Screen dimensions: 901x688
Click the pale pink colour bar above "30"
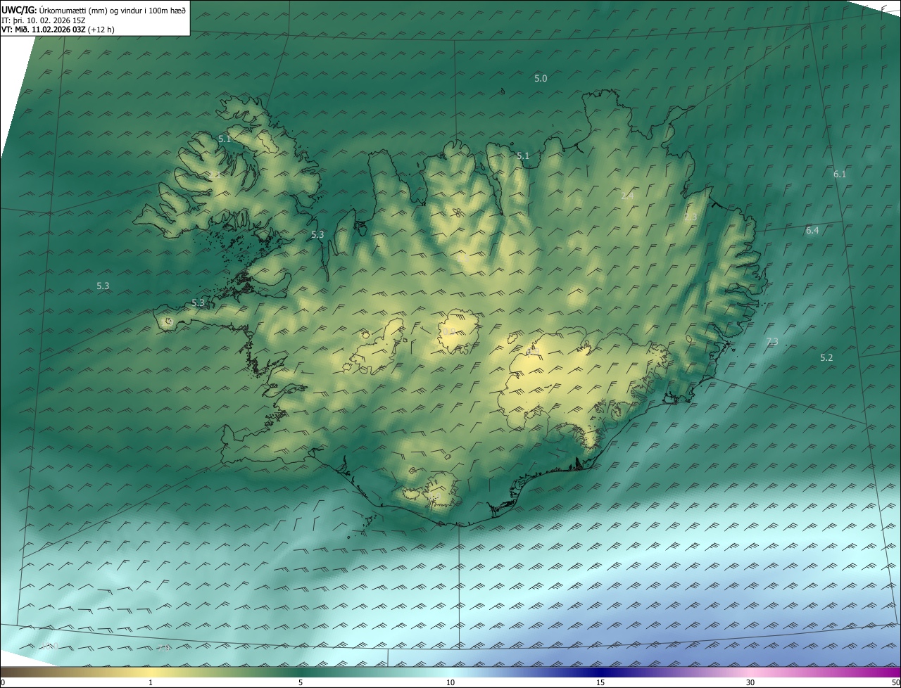pos(750,673)
